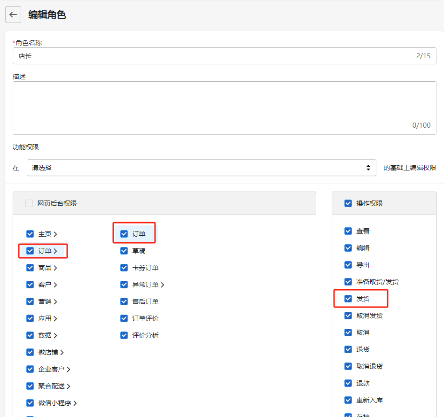Expand the 微信小程序 category arrow
This screenshot has width=444, height=417.
pyautogui.click(x=75, y=403)
